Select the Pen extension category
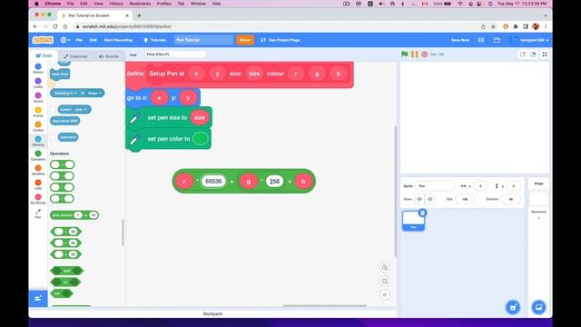The height and width of the screenshot is (327, 581). pyautogui.click(x=38, y=213)
